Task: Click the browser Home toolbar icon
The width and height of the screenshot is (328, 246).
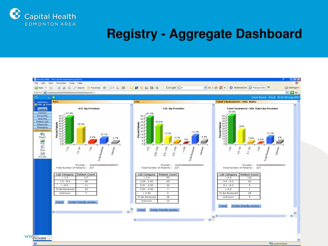Action: coord(69,88)
